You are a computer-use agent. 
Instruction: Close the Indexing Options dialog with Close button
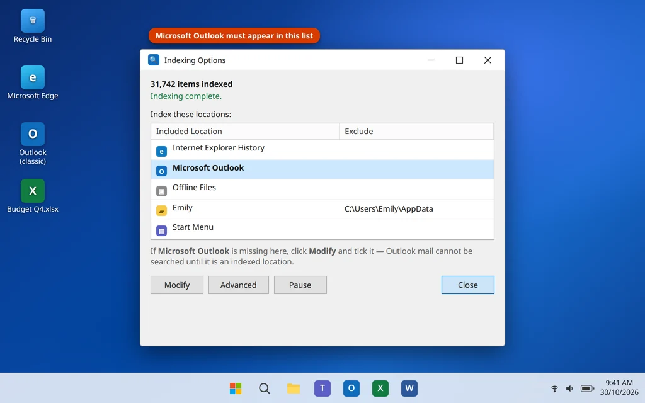pyautogui.click(x=468, y=285)
